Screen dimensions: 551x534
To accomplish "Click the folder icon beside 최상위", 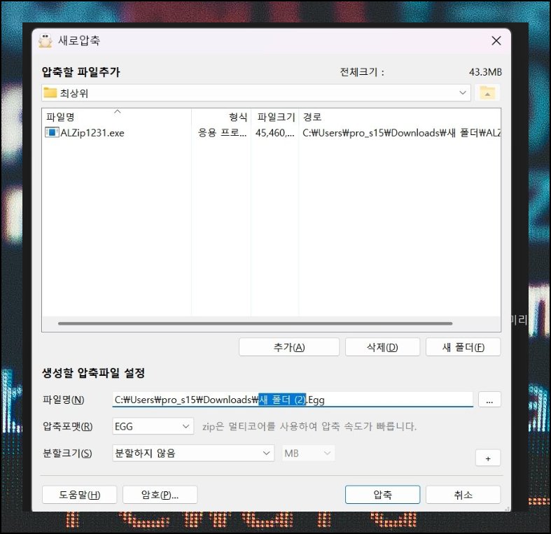I will (x=50, y=93).
